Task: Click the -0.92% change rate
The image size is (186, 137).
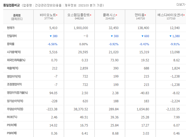Action: 114,44
